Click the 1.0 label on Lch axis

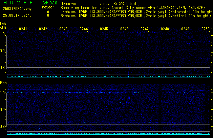[x=2, y=34]
